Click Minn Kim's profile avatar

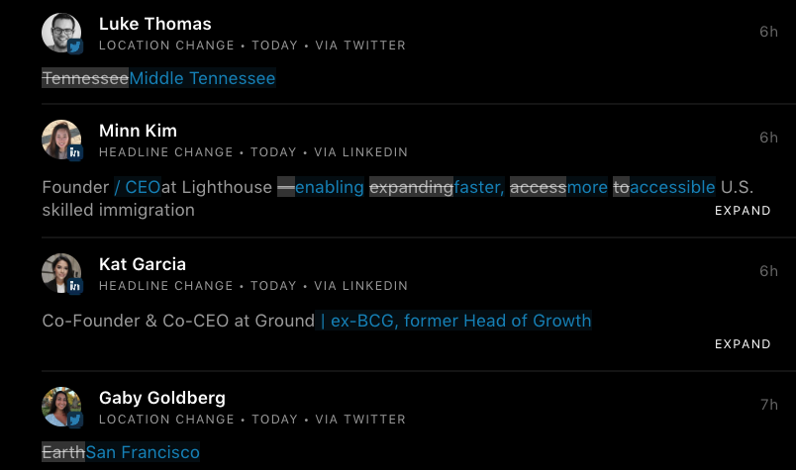(60, 139)
